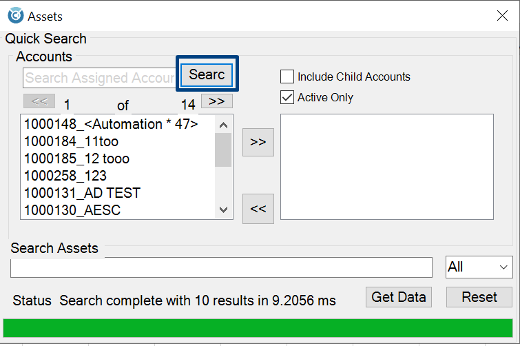The height and width of the screenshot is (346, 520).
Task: Click the Reset button
Action: pyautogui.click(x=479, y=297)
